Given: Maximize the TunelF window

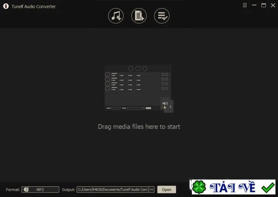Looking at the screenshot, I should tap(264, 5).
